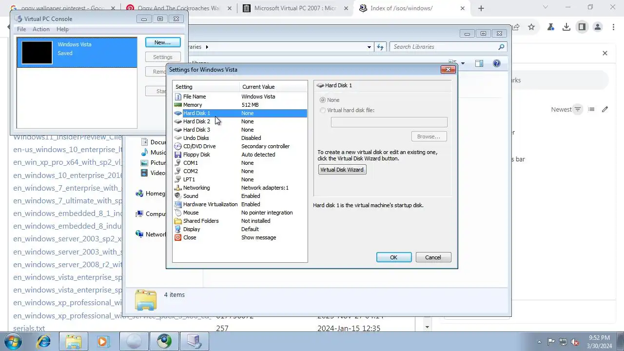This screenshot has width=624, height=351.
Task: Click the Browse button
Action: 429,136
